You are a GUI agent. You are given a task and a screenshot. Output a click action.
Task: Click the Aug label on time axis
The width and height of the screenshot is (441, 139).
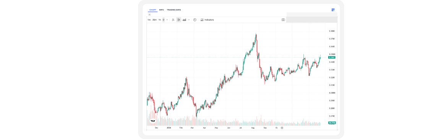point(253,128)
